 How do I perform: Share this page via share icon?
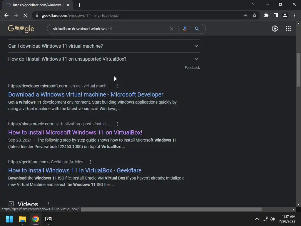click(245, 15)
